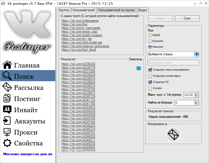209x163 pixels.
Task: Enable the Онлайн checkbox
Action: 150,88
